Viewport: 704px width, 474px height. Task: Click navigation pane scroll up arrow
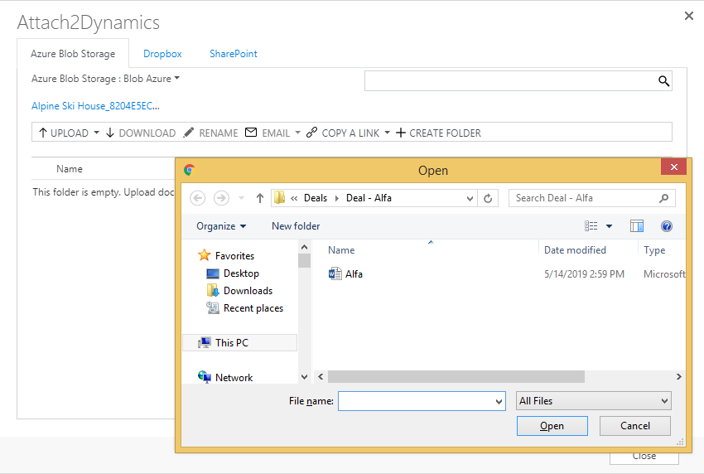[305, 247]
